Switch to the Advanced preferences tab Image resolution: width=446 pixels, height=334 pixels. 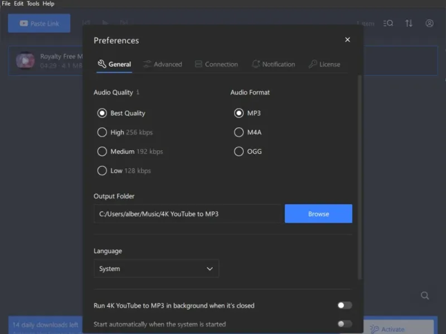point(162,64)
